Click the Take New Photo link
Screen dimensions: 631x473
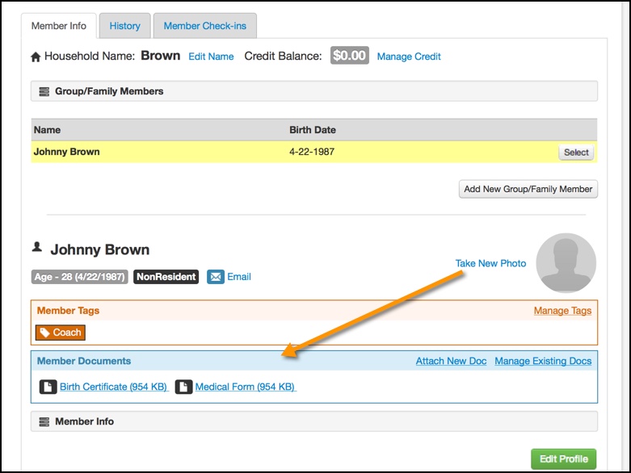tap(490, 264)
